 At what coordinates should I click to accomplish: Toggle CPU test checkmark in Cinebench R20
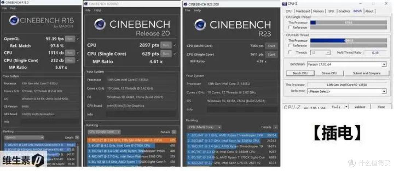[175, 45]
